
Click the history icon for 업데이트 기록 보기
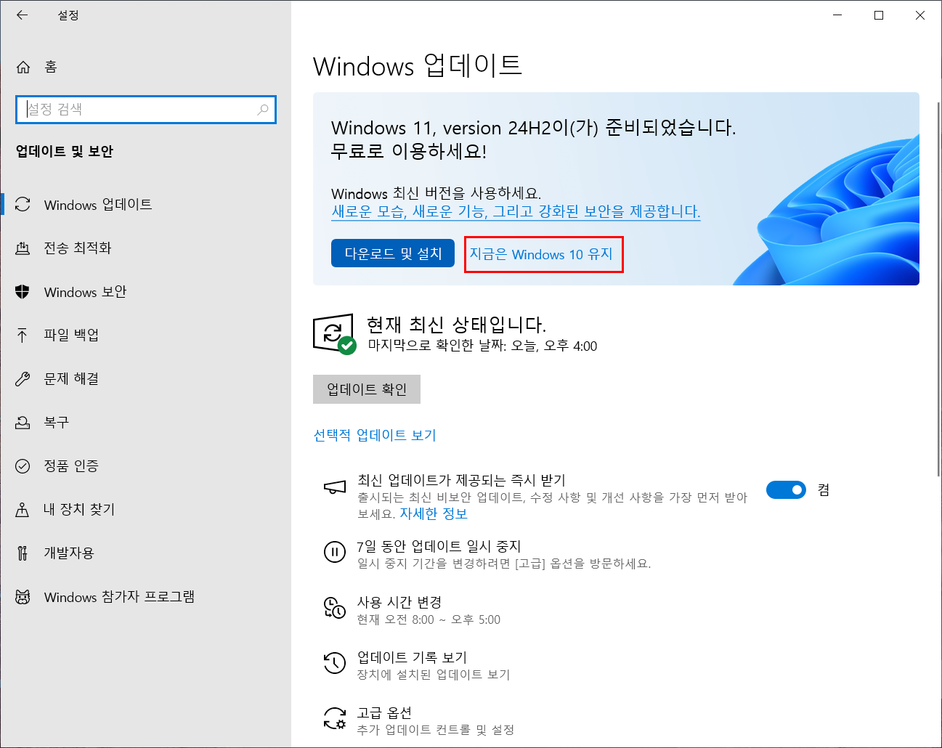[x=335, y=662]
